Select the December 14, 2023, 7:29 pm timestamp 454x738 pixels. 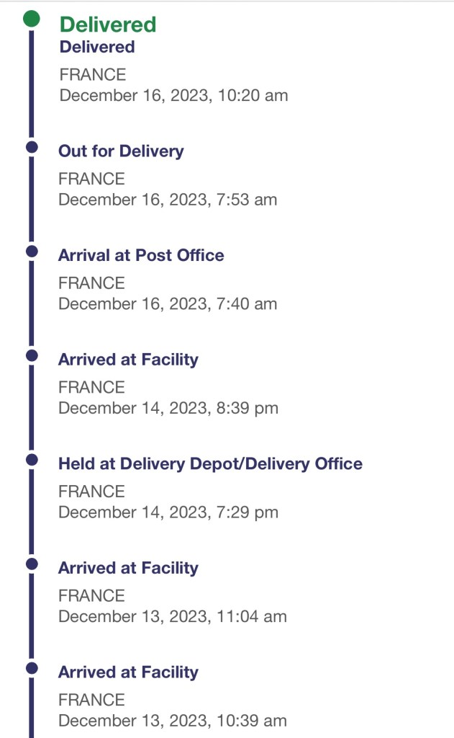(x=168, y=512)
